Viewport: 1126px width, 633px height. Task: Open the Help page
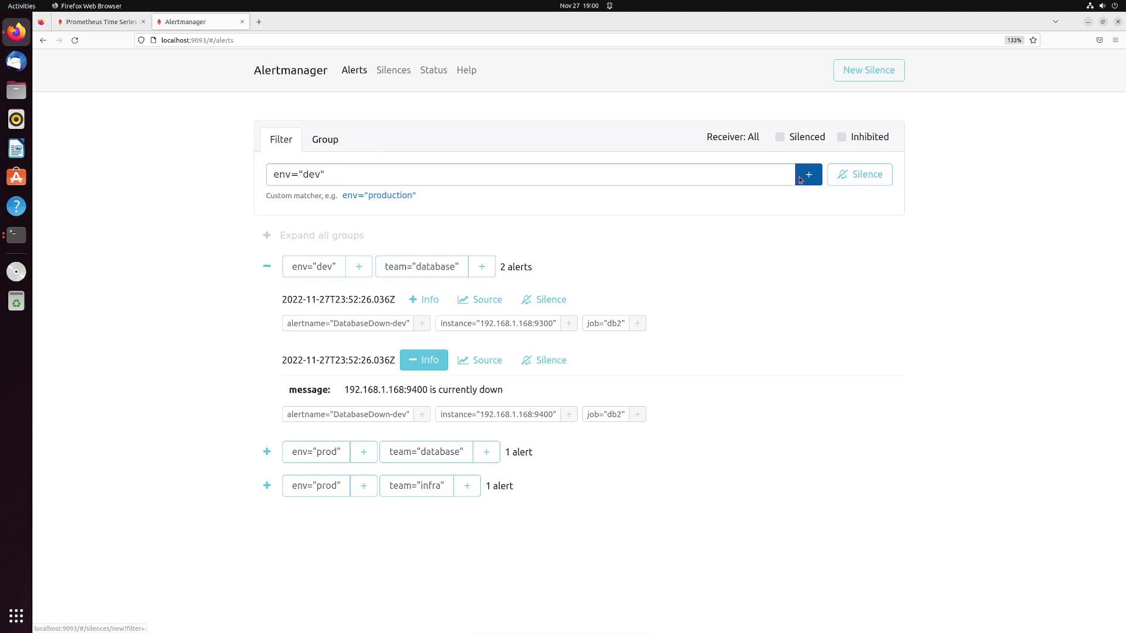[x=466, y=70]
